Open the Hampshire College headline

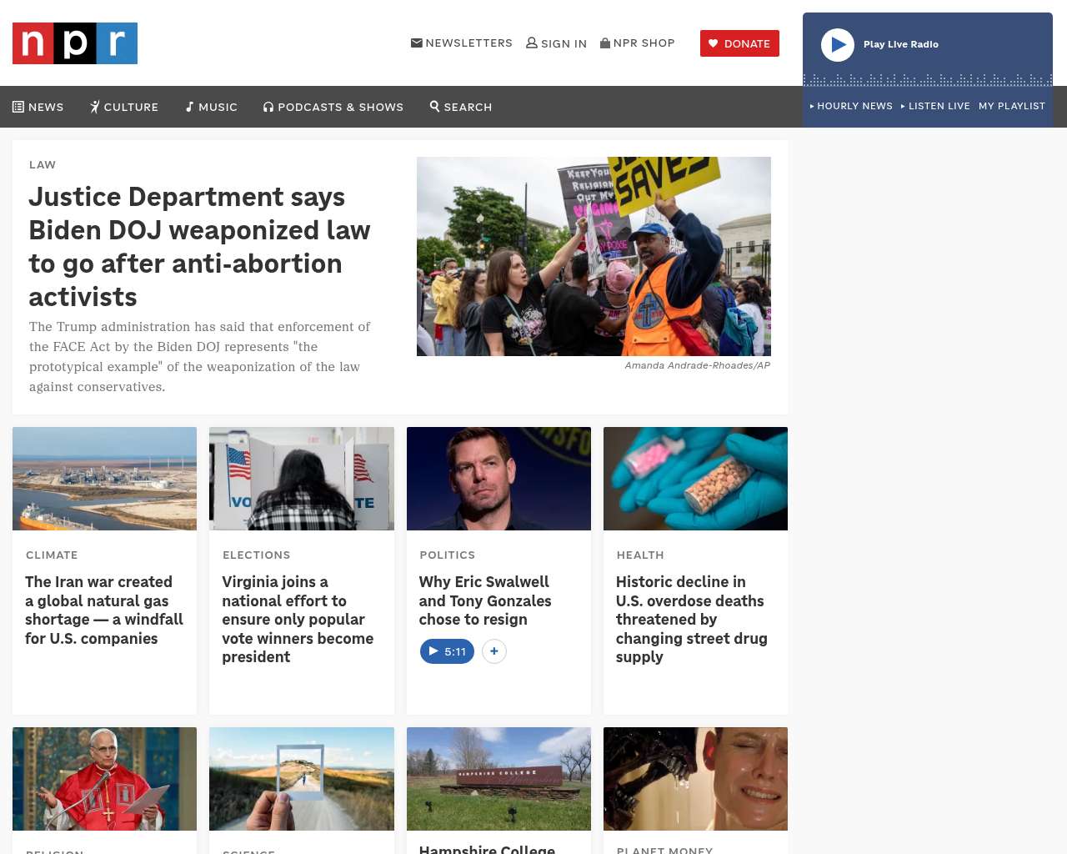[x=487, y=849]
